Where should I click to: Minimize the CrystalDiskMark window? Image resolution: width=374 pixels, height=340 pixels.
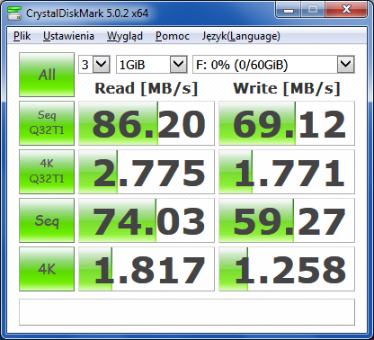(x=289, y=10)
